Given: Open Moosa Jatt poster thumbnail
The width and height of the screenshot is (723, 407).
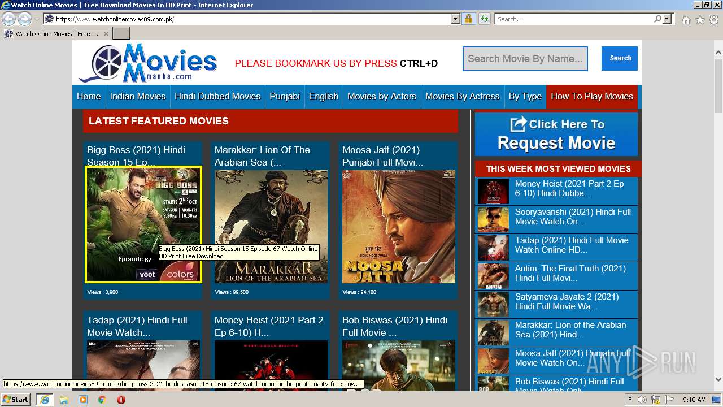Looking at the screenshot, I should tap(399, 227).
